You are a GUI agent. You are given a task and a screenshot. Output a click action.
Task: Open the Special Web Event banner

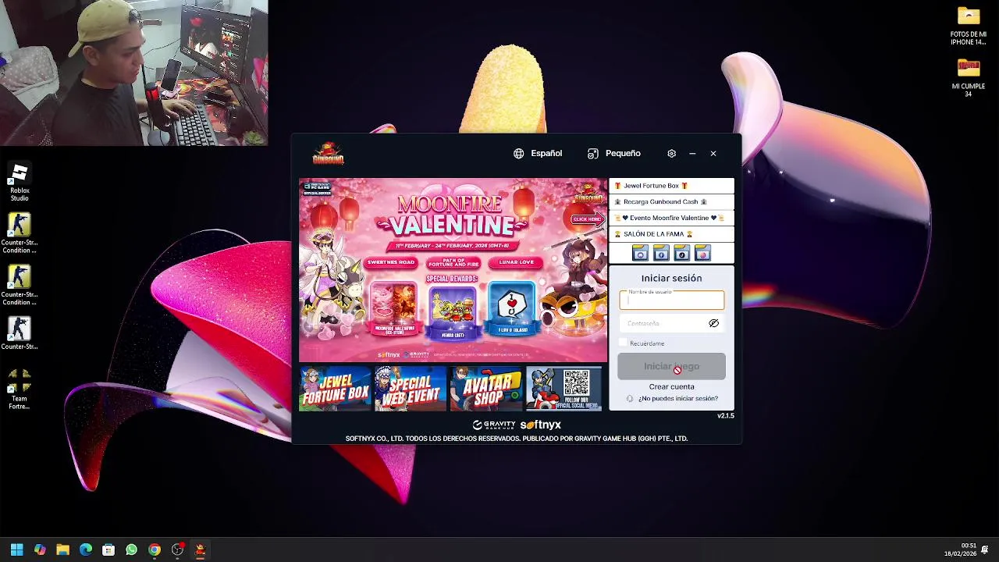(x=411, y=388)
